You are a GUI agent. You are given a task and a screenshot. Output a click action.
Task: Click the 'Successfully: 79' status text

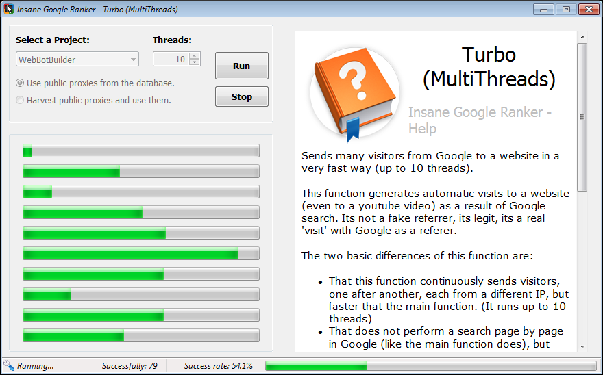pos(130,366)
